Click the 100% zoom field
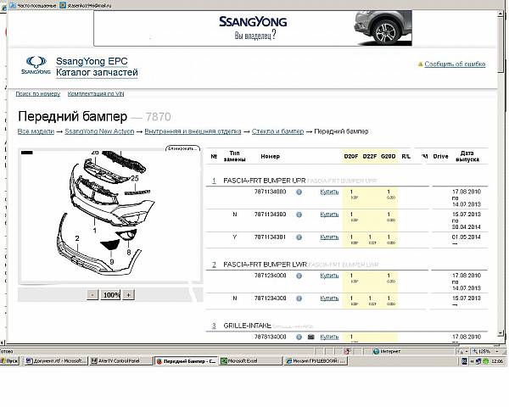Viewport: 509px width, 407px height. pos(110,295)
